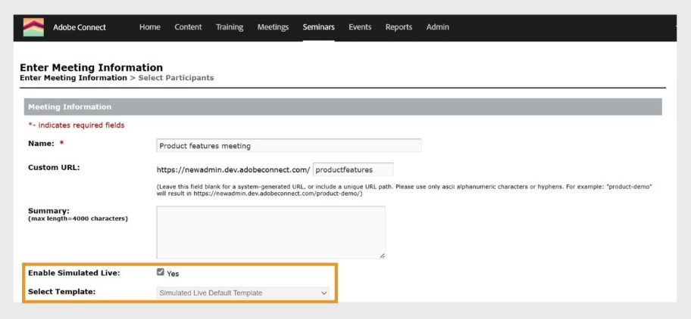Click the Meeting Information section header
This screenshot has height=319, width=691.
pos(343,107)
